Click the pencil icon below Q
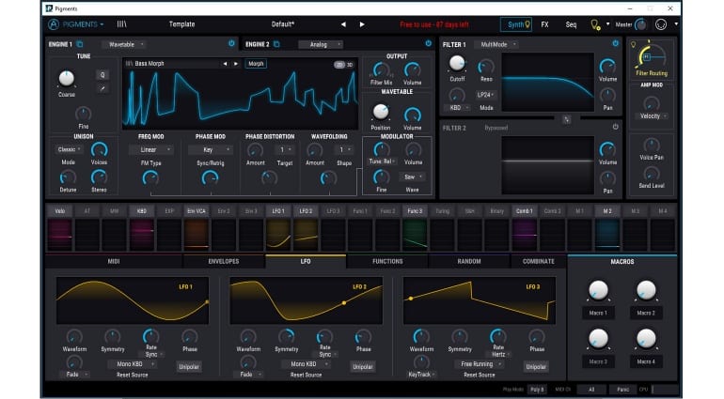Screen dimensions: 724x399 coord(102,88)
